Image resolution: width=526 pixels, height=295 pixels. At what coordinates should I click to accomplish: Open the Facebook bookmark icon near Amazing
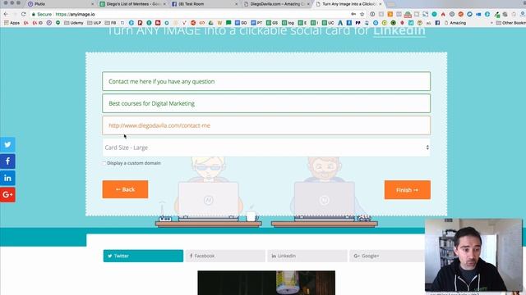pyautogui.click(x=437, y=23)
